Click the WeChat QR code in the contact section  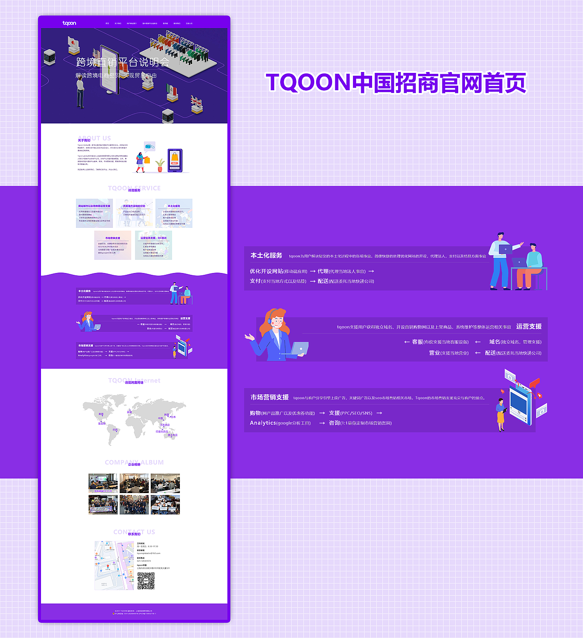coord(146,581)
